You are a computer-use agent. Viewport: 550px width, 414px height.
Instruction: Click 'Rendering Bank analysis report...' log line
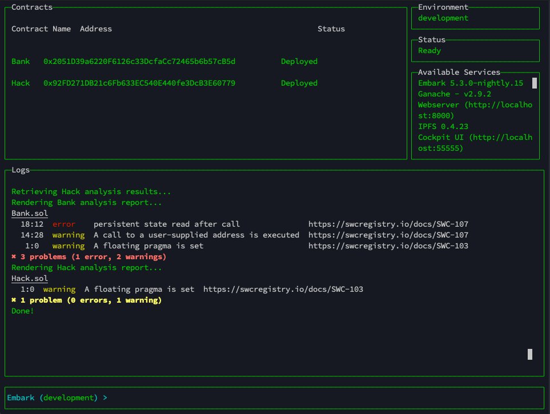click(87, 203)
